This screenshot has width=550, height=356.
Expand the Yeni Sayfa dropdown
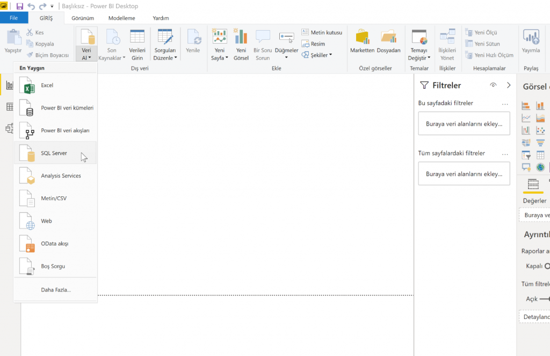point(227,58)
